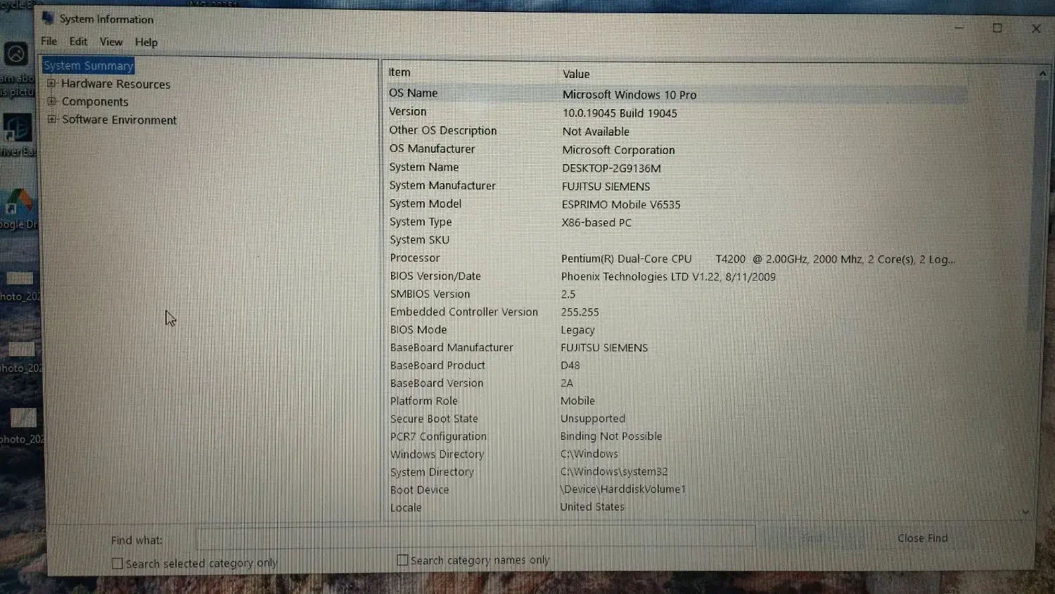Screen dimensions: 1055x594
Task: Select System Summary in the tree
Action: [x=89, y=65]
